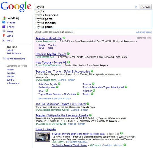Search for nissan instead

click(10, 69)
